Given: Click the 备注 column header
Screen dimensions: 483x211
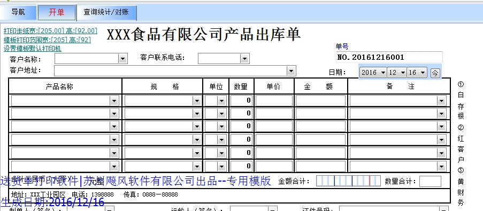Looking at the screenshot, I should [400, 87].
